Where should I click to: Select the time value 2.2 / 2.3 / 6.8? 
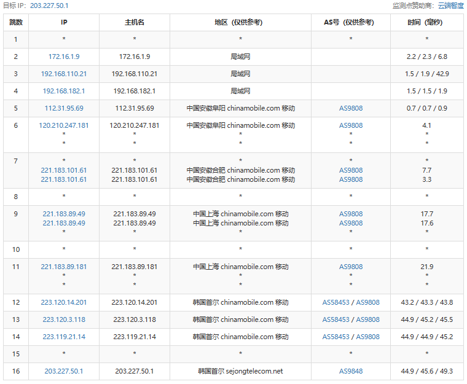click(427, 57)
